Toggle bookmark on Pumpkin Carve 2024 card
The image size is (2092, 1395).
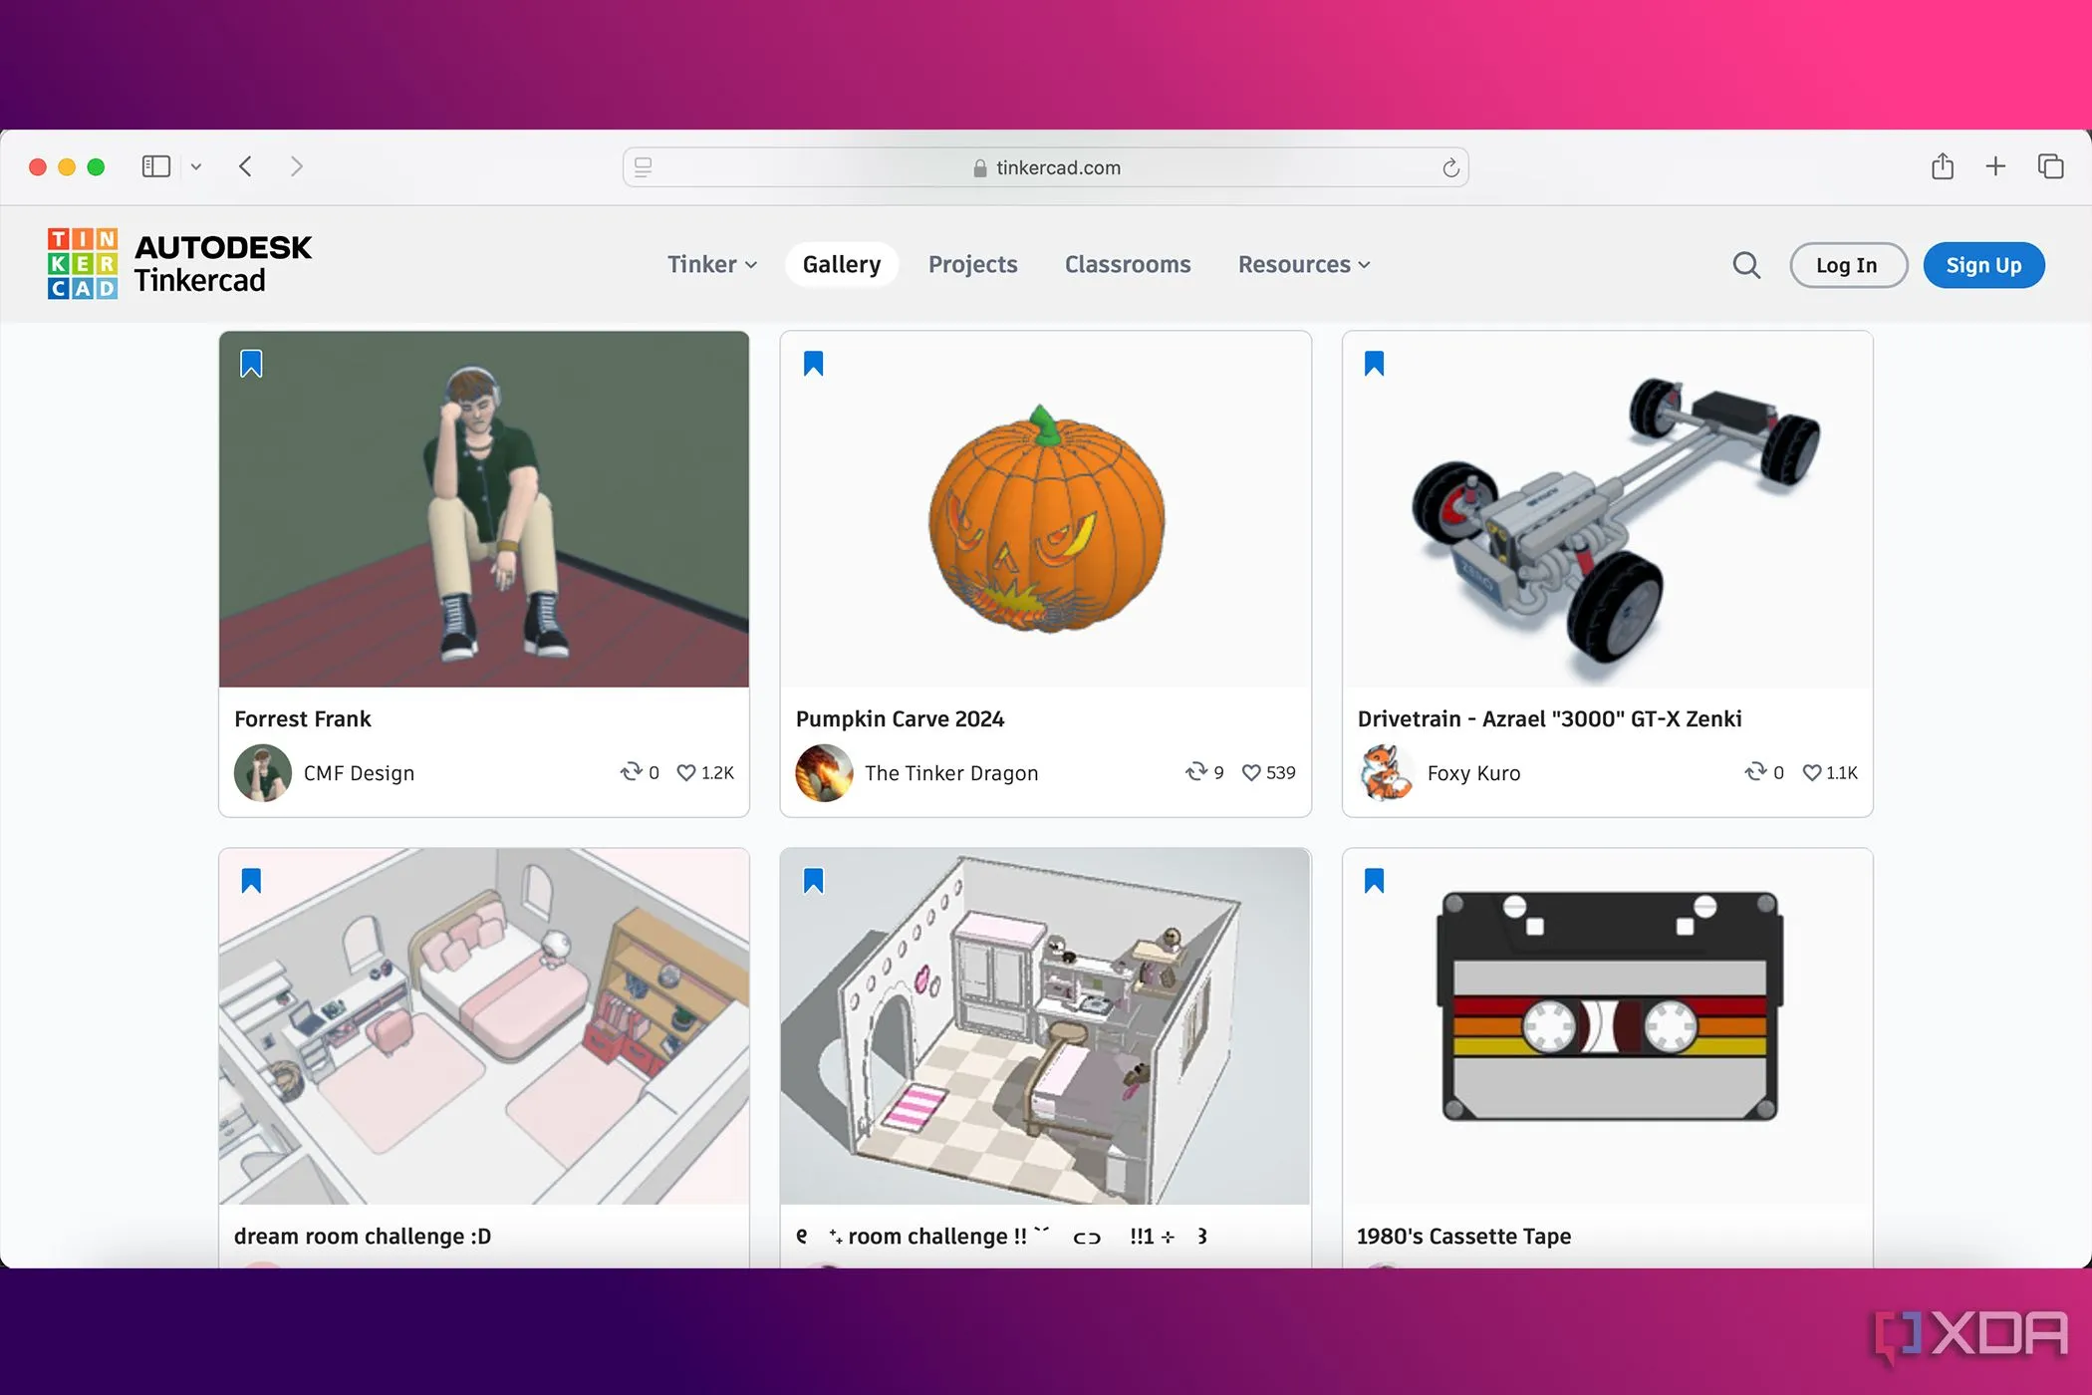[x=813, y=364]
